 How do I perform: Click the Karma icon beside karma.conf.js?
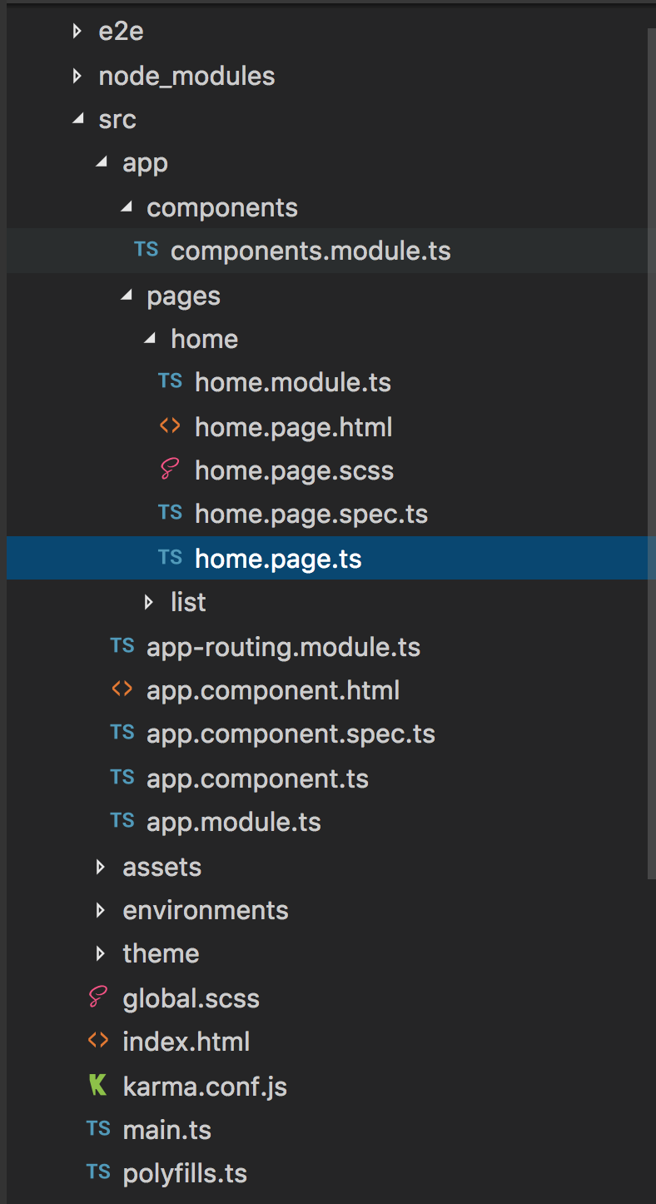[x=98, y=1086]
